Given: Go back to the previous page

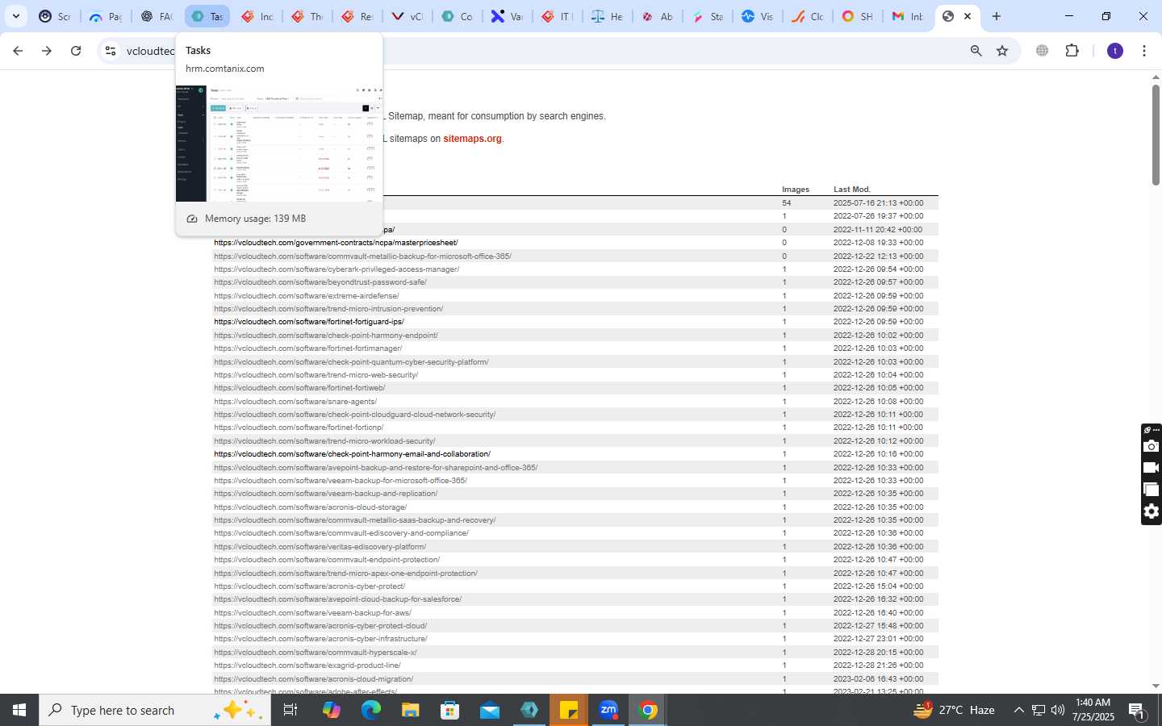Looking at the screenshot, I should (x=18, y=51).
